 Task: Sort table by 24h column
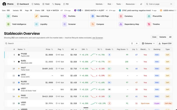pos(85,49)
